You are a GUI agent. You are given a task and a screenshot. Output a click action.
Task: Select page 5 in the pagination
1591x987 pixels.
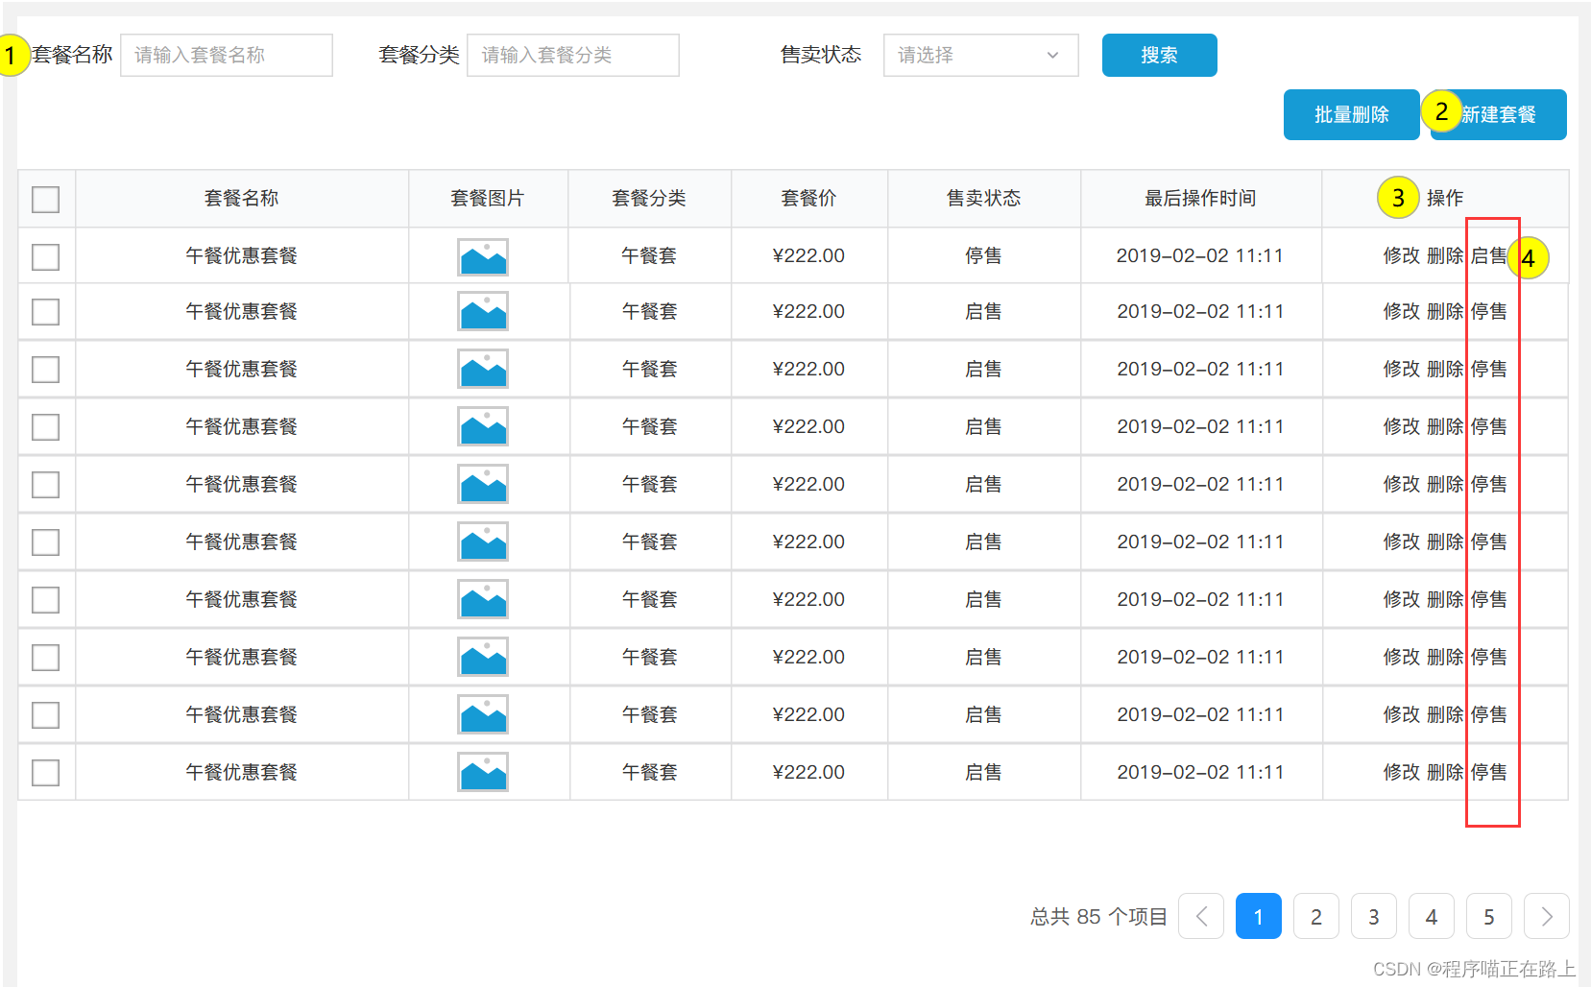tap(1488, 916)
